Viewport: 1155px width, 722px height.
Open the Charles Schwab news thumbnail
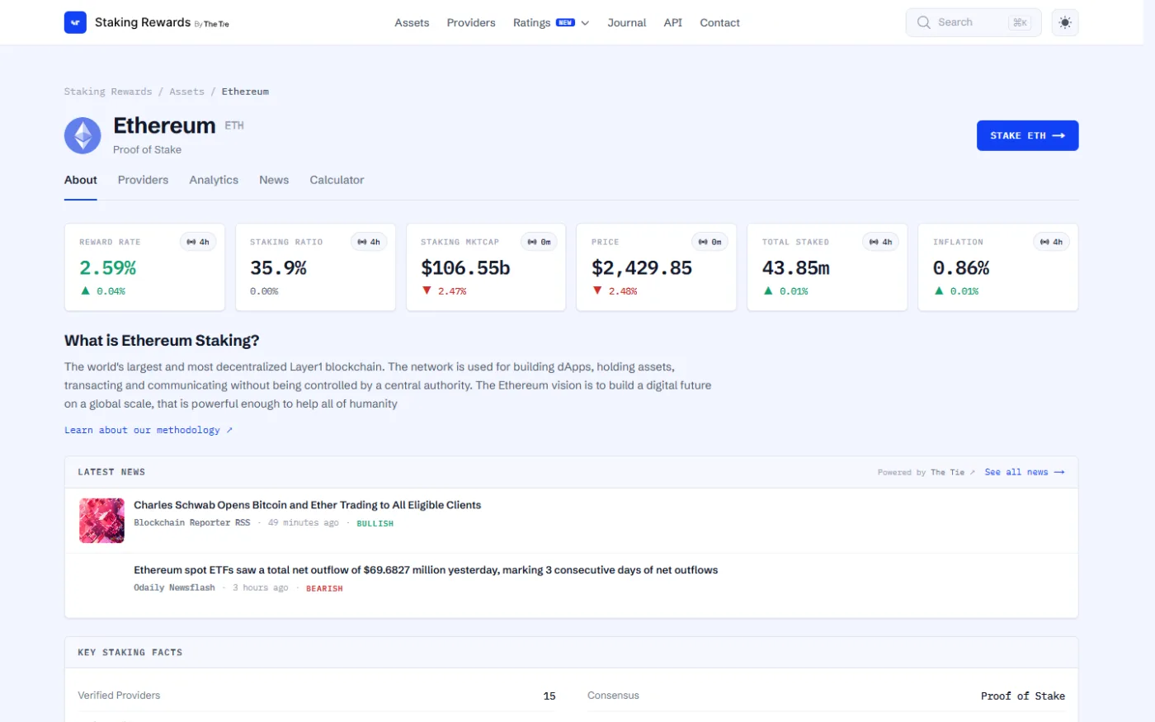tap(101, 520)
